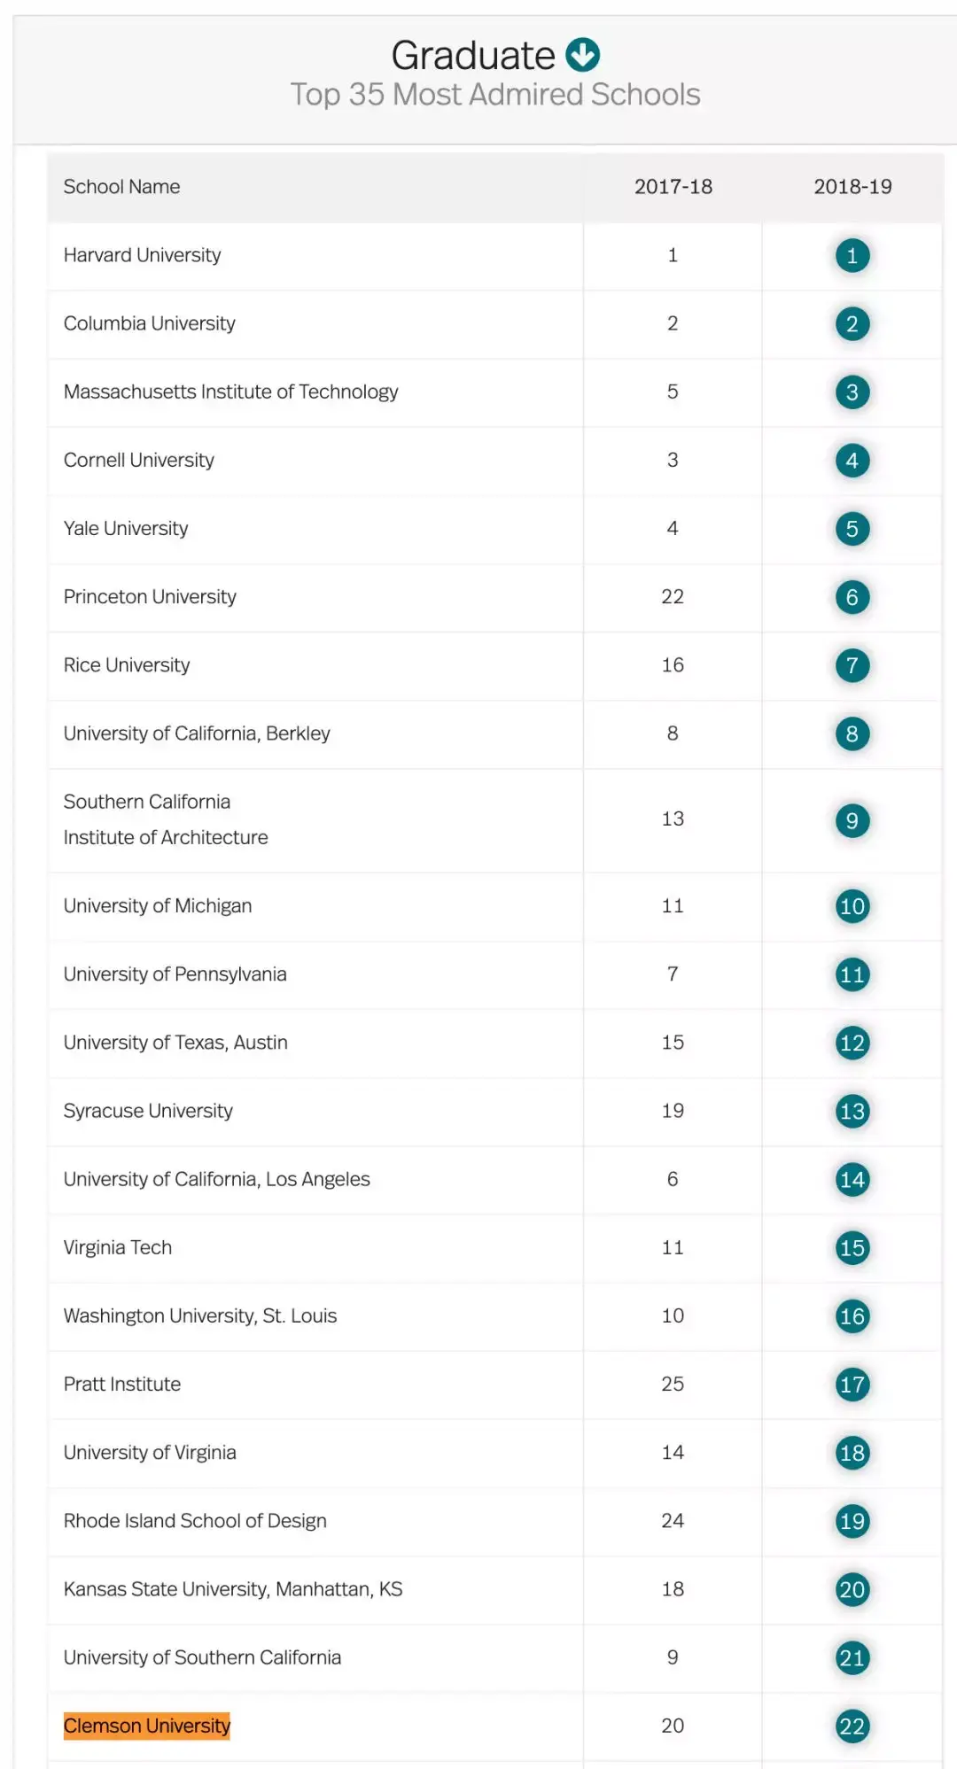Select the highlighted Clemson University text
This screenshot has height=1769, width=957.
coord(147,1726)
